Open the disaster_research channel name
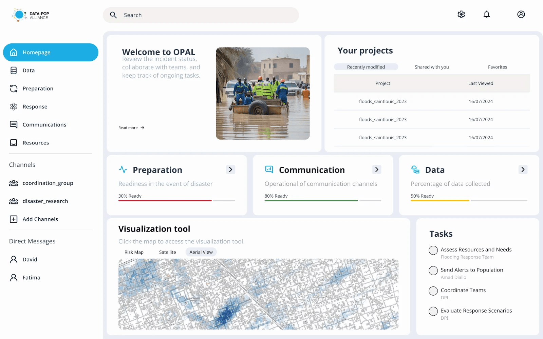This screenshot has height=339, width=543. pyautogui.click(x=45, y=201)
